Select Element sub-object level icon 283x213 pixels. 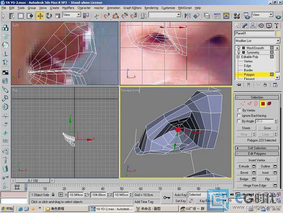269,104
